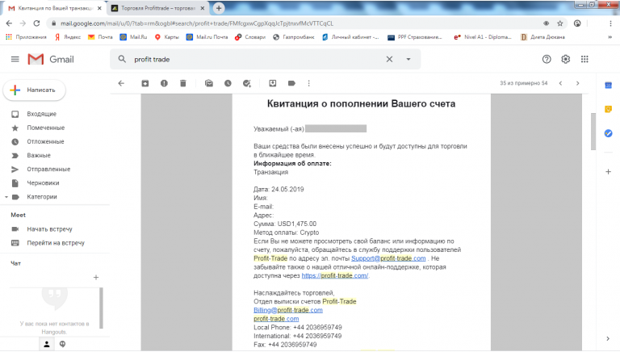This screenshot has height=352, width=620.
Task: Click the chat panel scrollbar
Action: 101,308
